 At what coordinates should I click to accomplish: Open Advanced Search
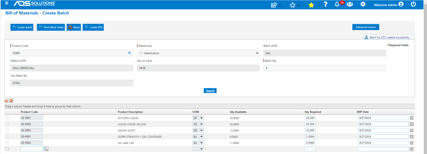(x=365, y=27)
